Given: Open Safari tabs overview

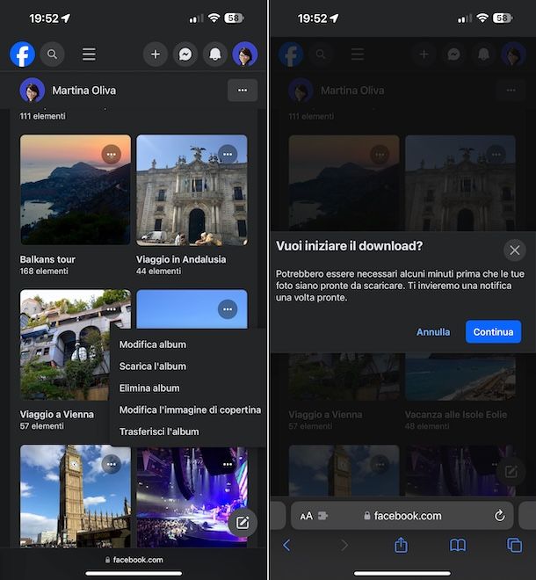Looking at the screenshot, I should pos(514,545).
